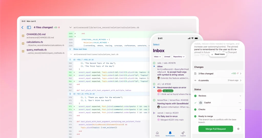Click the Explore telescope icon
Image resolution: width=262 pixels, height=138 pixels.
tap(183, 133)
